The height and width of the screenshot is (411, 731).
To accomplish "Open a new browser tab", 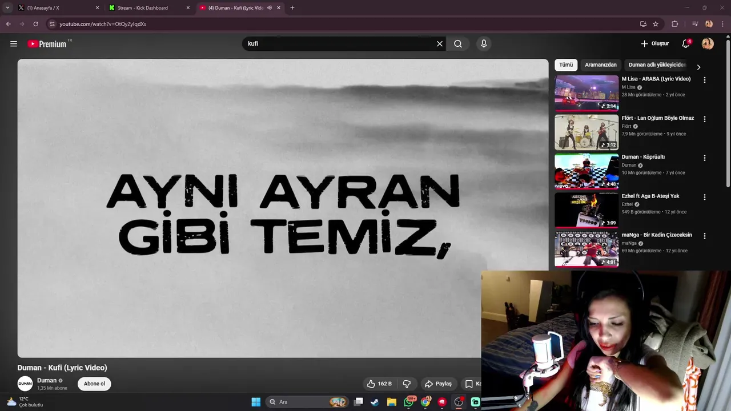I will point(292,8).
